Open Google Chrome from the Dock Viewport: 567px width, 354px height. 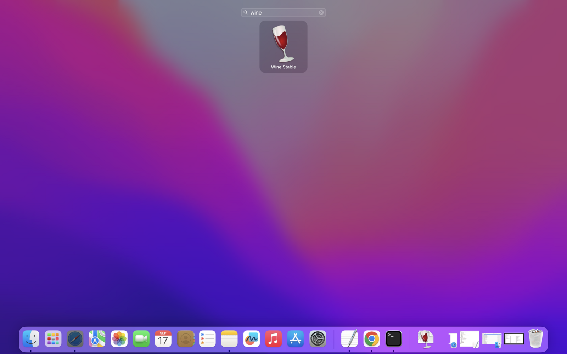pos(372,339)
